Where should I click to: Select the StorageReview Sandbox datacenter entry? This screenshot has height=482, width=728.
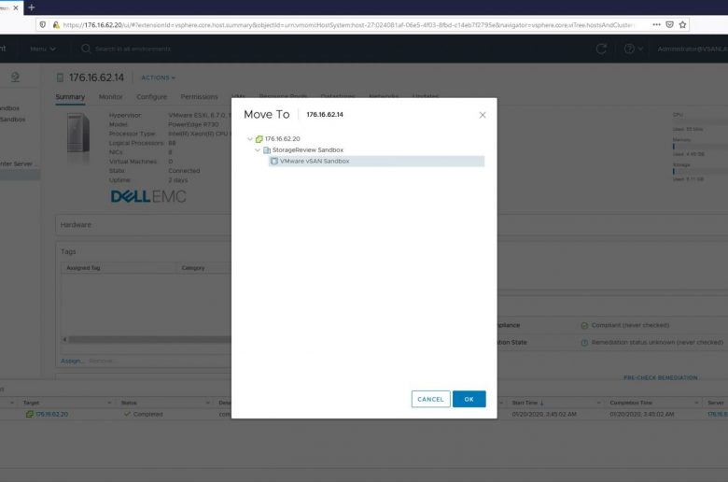click(308, 150)
